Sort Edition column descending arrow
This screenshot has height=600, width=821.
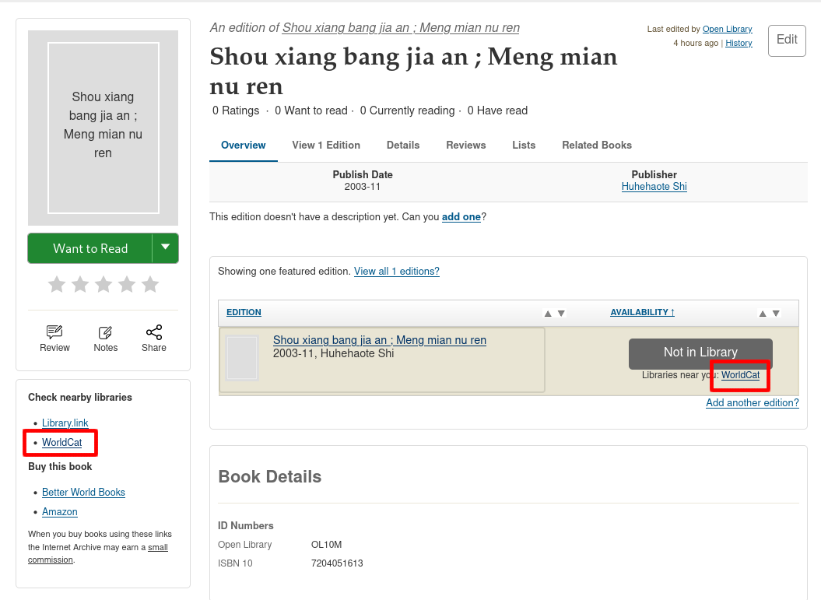(561, 313)
